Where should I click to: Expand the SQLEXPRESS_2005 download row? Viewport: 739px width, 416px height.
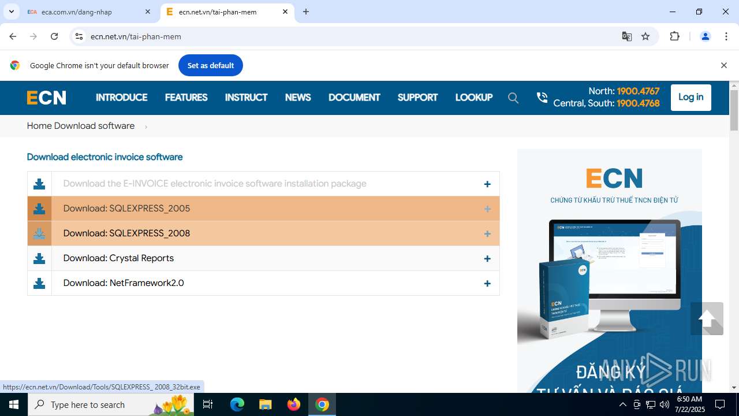(487, 209)
